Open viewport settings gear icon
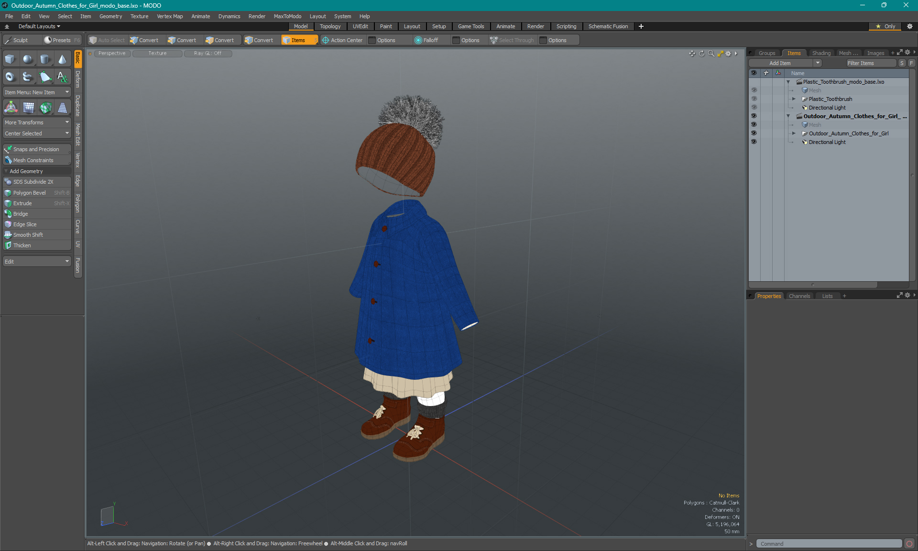 click(728, 54)
